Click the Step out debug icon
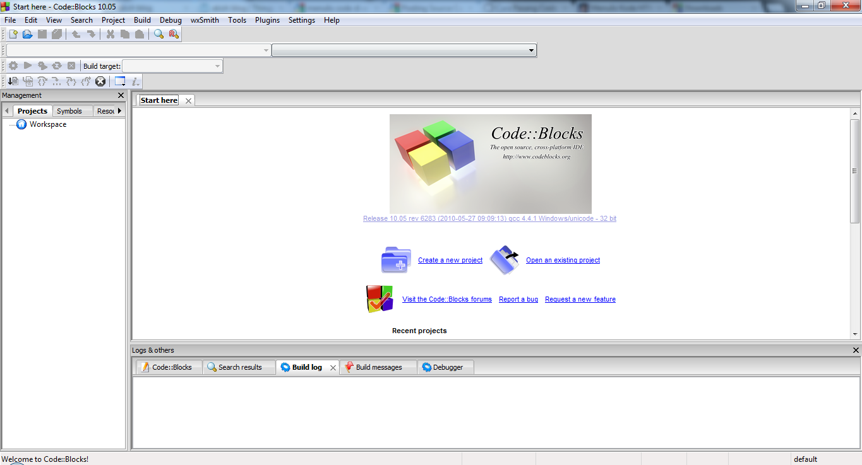862x465 pixels. (x=86, y=81)
